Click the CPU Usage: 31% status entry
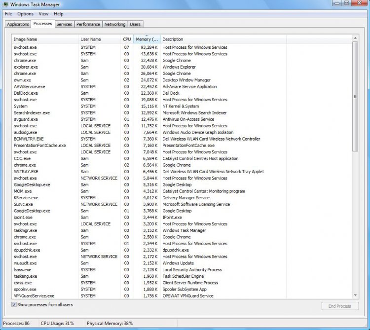 tap(57, 324)
